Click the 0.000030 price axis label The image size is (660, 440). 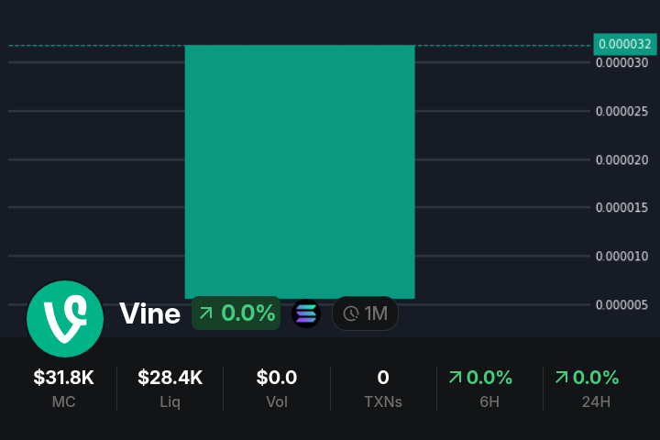pos(622,62)
